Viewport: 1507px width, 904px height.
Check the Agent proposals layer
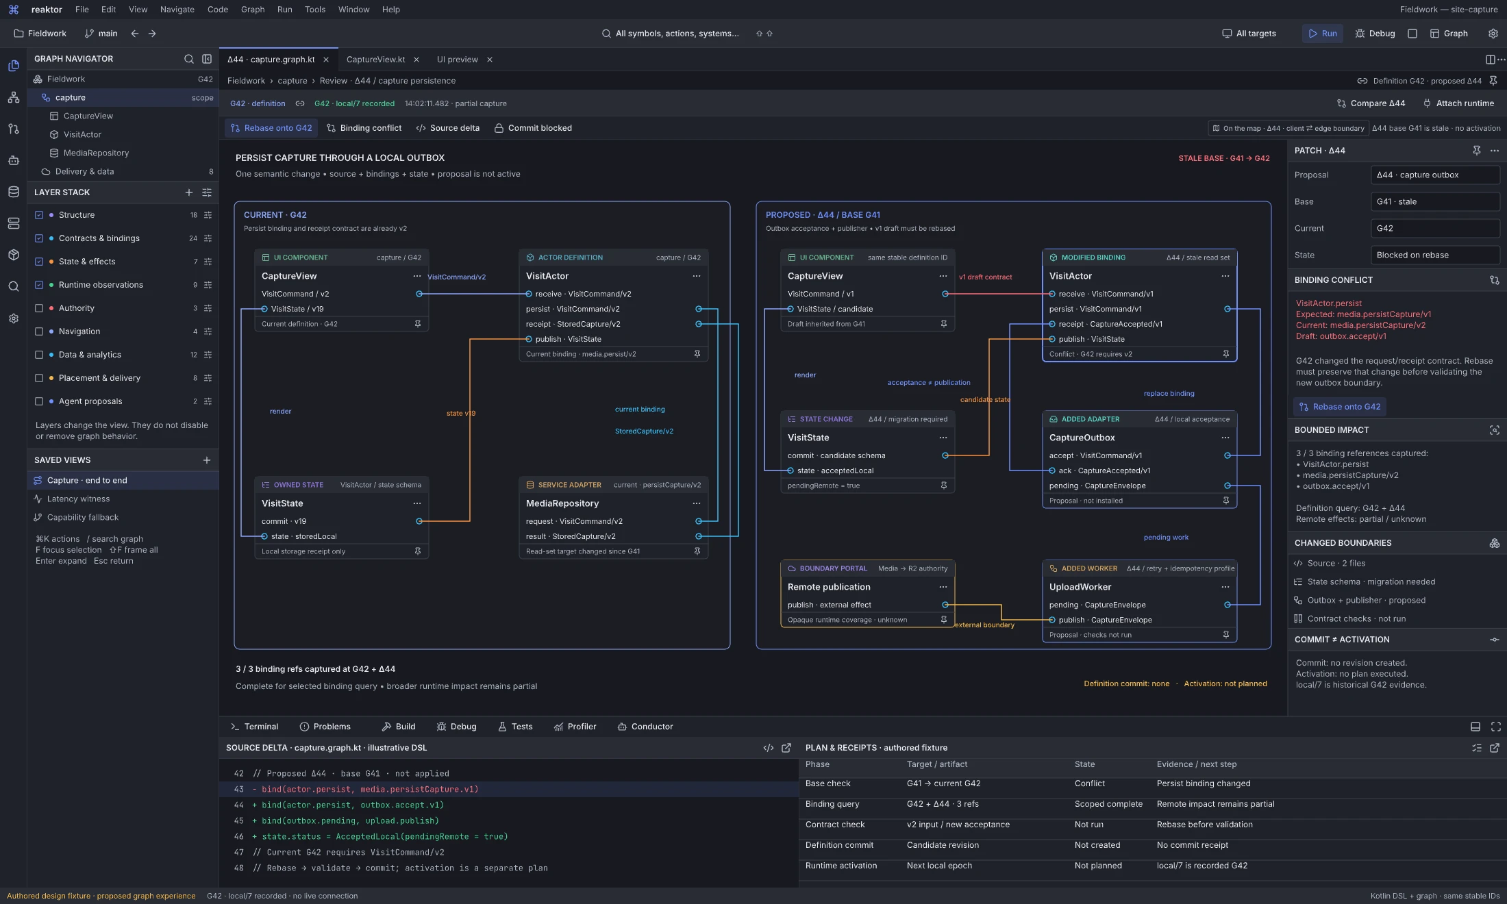(39, 401)
